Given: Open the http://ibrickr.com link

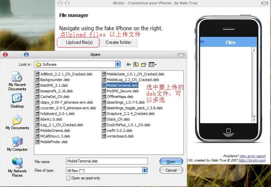Looking at the screenshot, I should coord(252,160).
